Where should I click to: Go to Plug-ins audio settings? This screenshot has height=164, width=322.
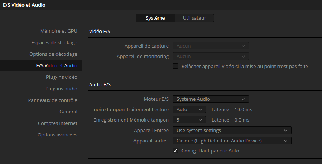[x=61, y=89]
